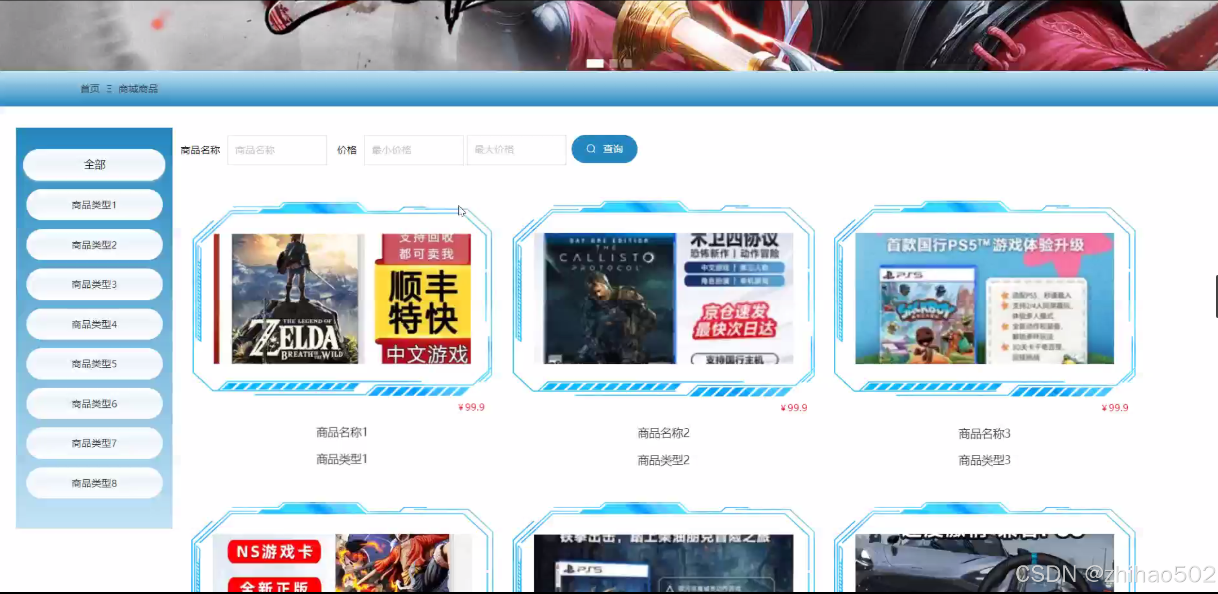
Task: Open the PS5 Sackboy product image
Action: pos(985,298)
